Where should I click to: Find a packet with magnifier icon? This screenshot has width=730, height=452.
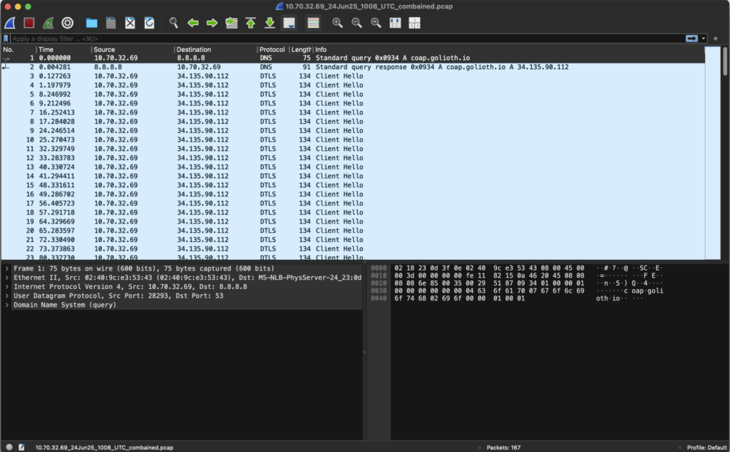pyautogui.click(x=174, y=23)
